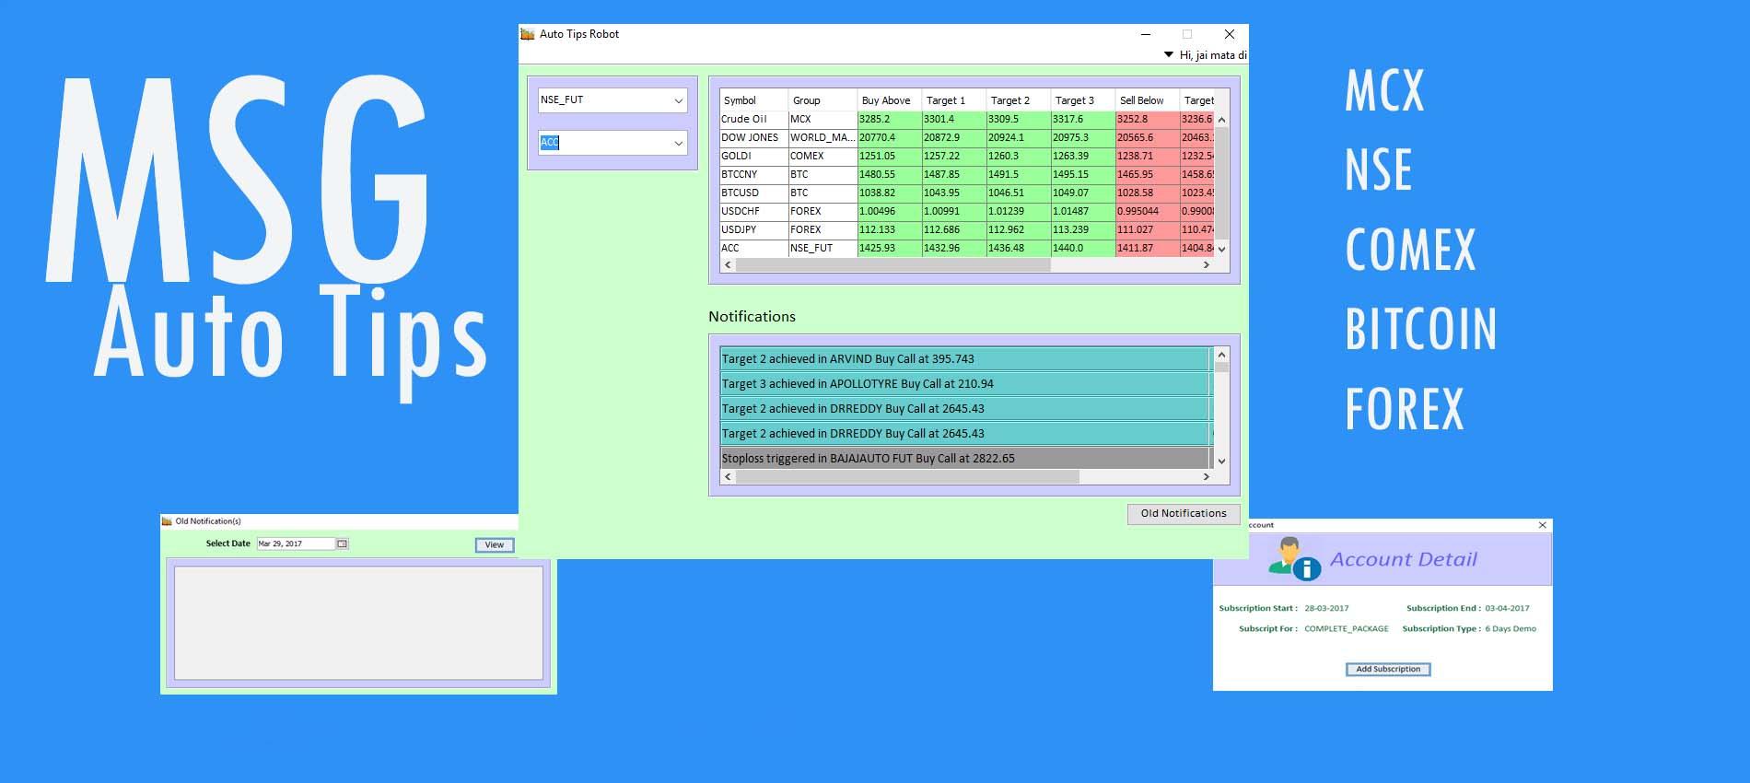Image resolution: width=1750 pixels, height=783 pixels.
Task: Click the Mar 29, 2017 date field
Action: pyautogui.click(x=296, y=544)
